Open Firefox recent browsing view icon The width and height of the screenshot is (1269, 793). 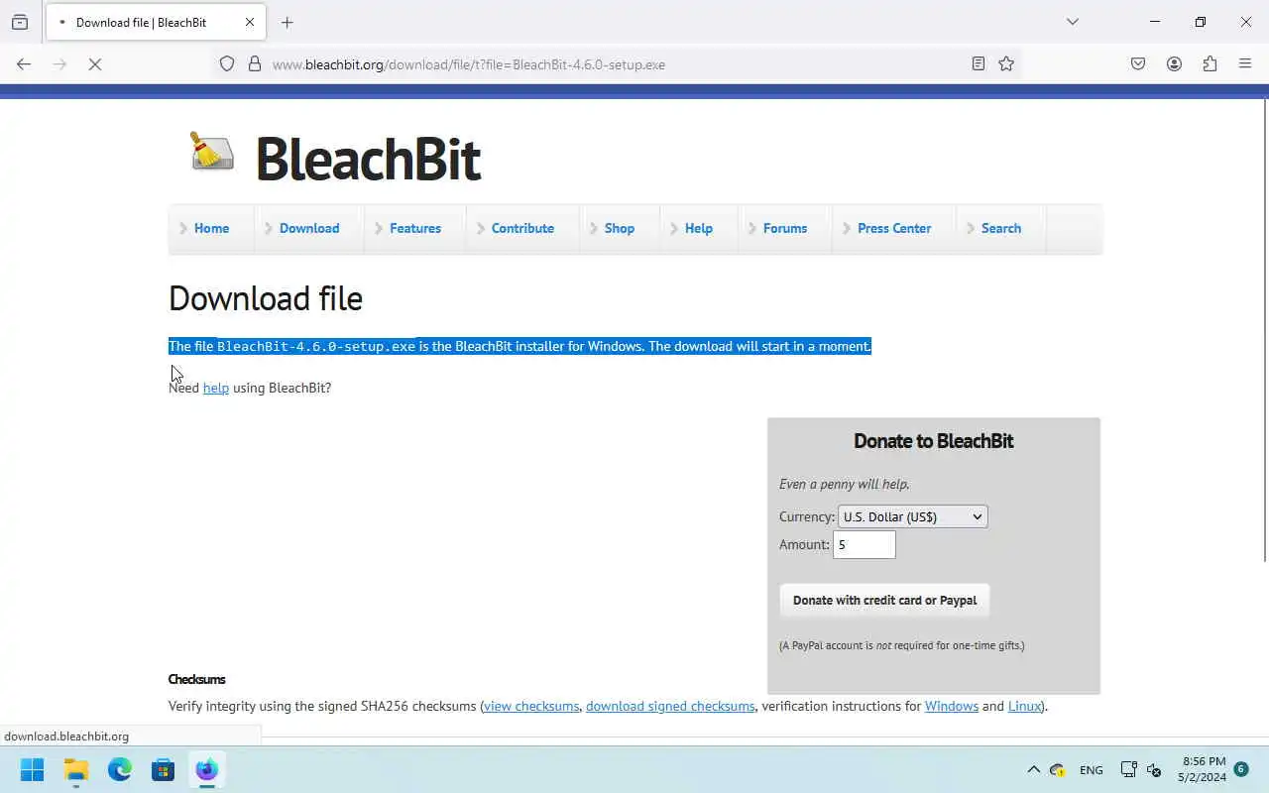coord(20,22)
